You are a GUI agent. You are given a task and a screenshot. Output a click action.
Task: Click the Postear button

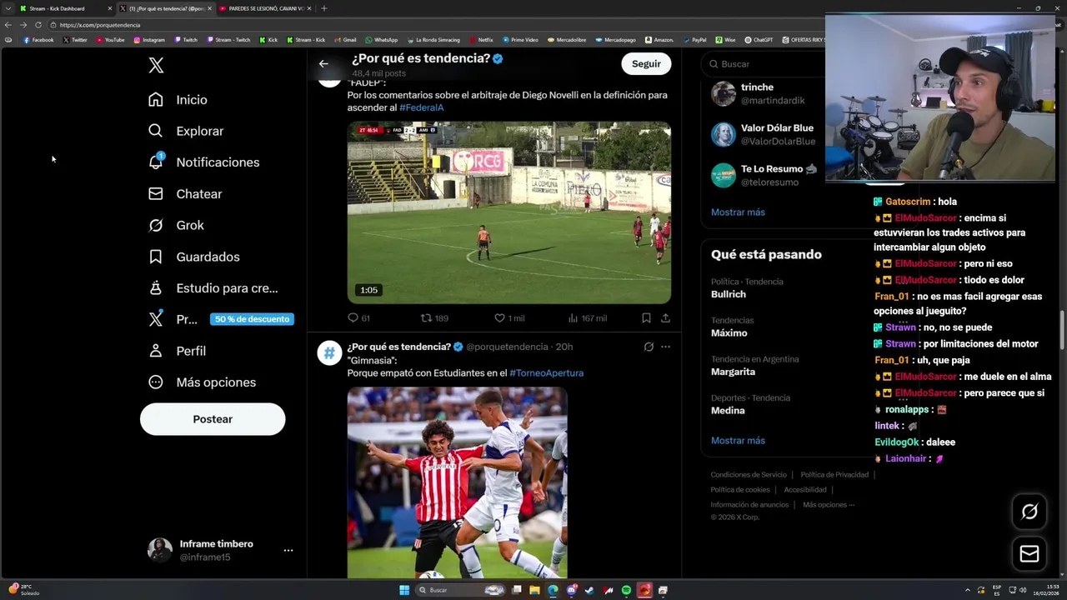coord(213,419)
